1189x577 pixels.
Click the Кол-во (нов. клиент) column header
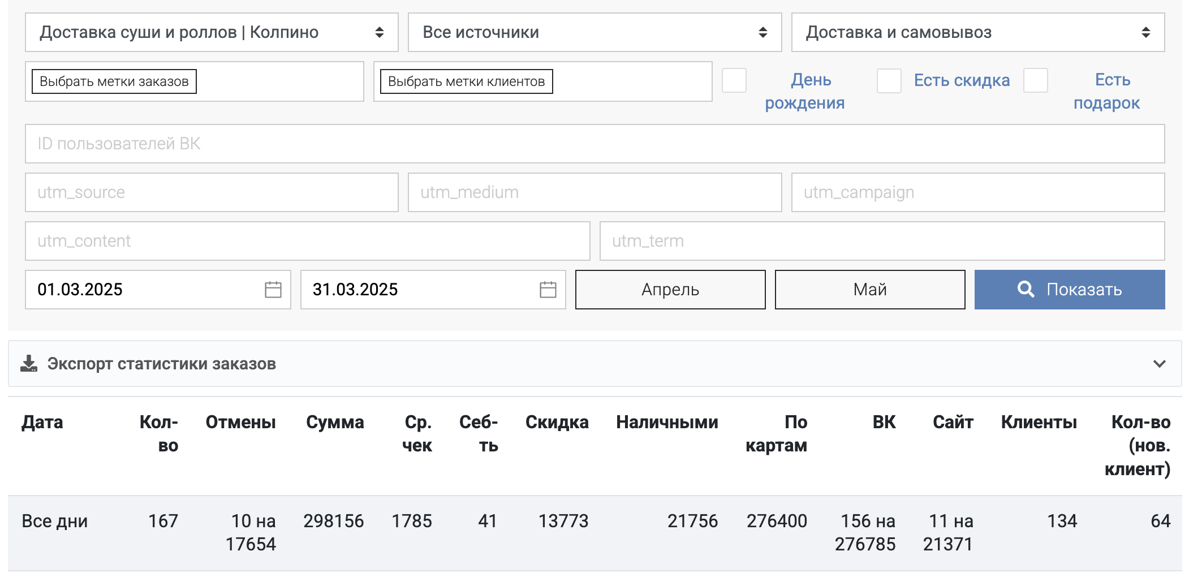click(x=1138, y=446)
